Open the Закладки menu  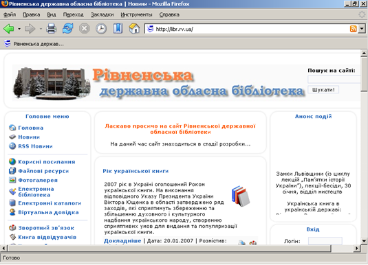pos(102,14)
